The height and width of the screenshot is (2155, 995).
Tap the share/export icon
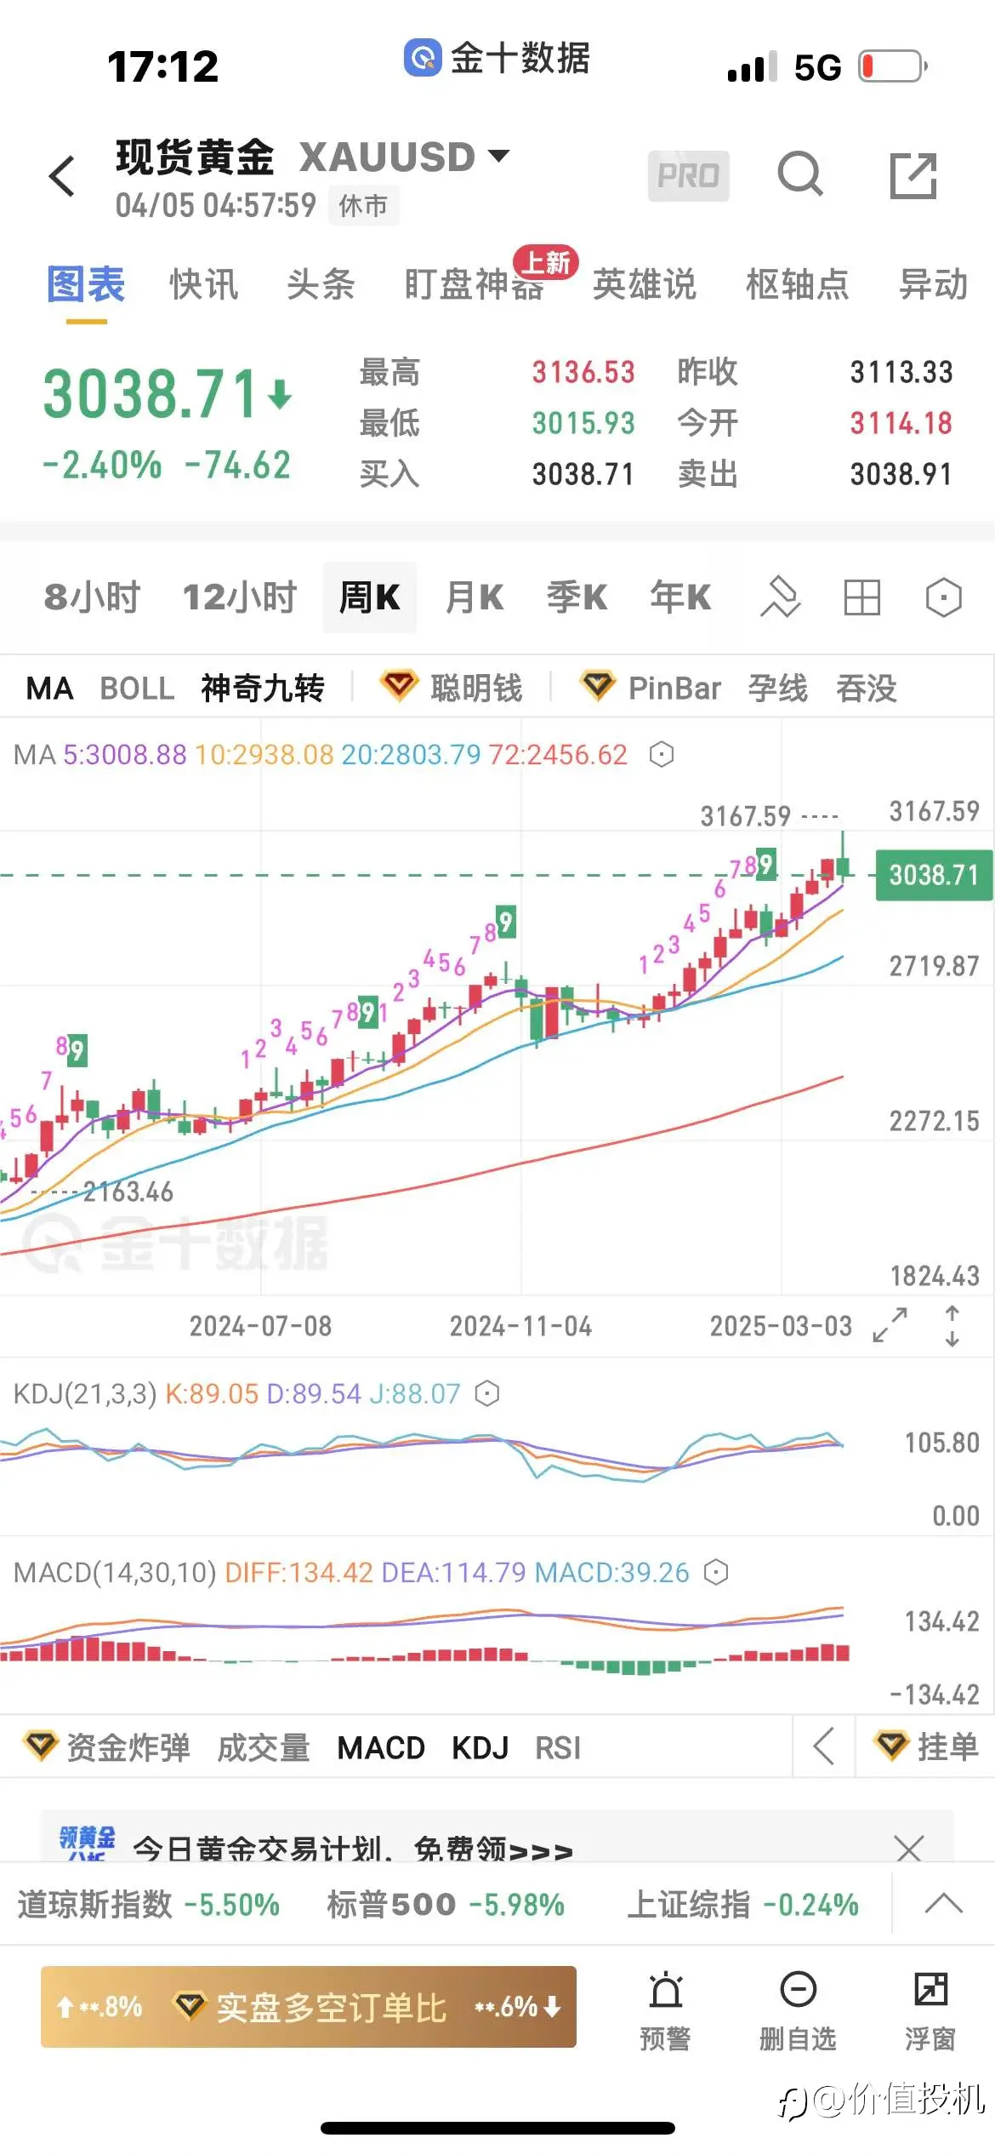913,175
